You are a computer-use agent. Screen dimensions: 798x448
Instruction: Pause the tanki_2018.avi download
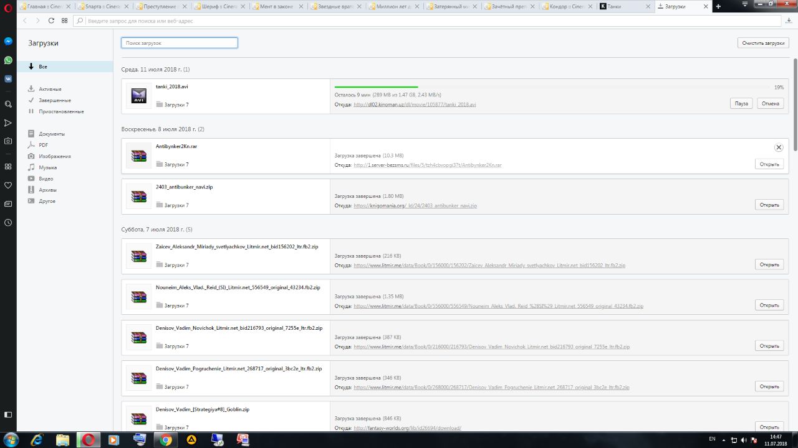[741, 103]
